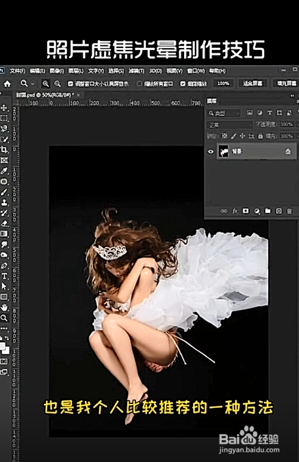Select the Eraser tool
Screen dimensions: 299x462
click(x=4, y=224)
